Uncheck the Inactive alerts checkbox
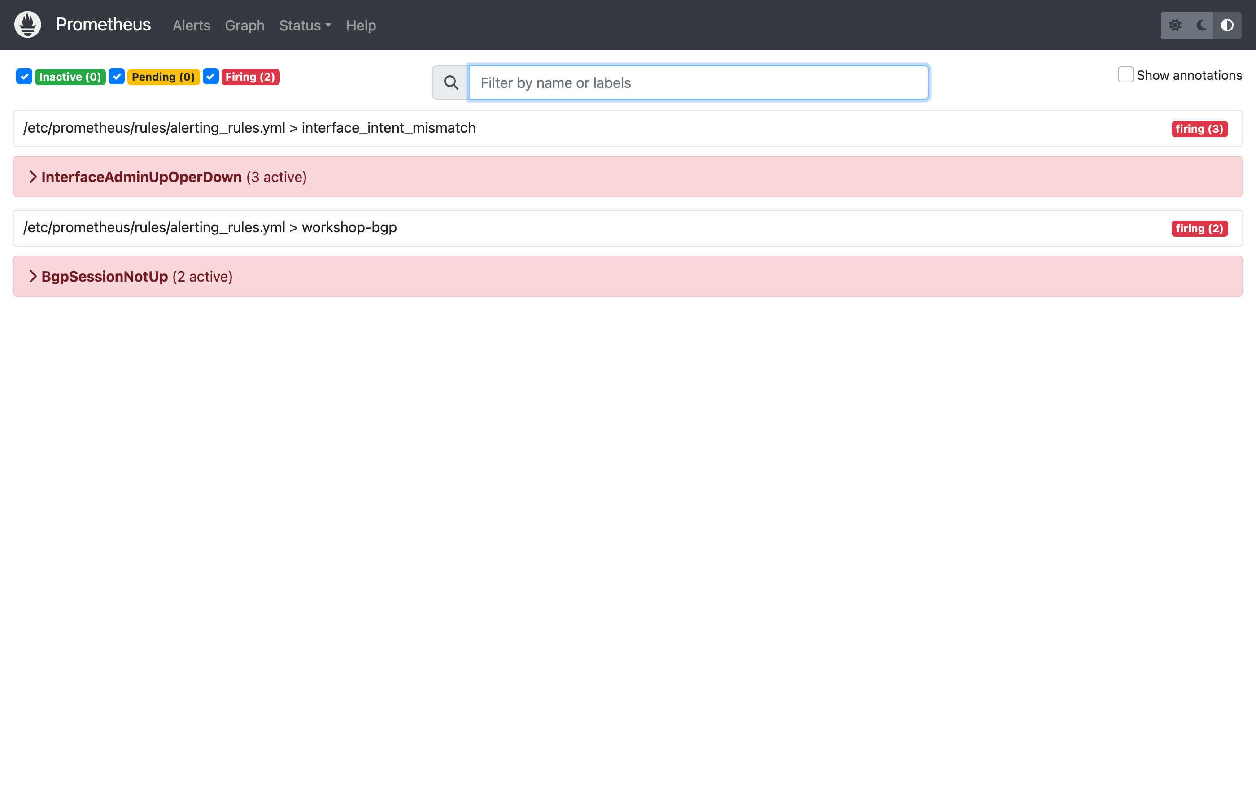1256x807 pixels. (24, 77)
